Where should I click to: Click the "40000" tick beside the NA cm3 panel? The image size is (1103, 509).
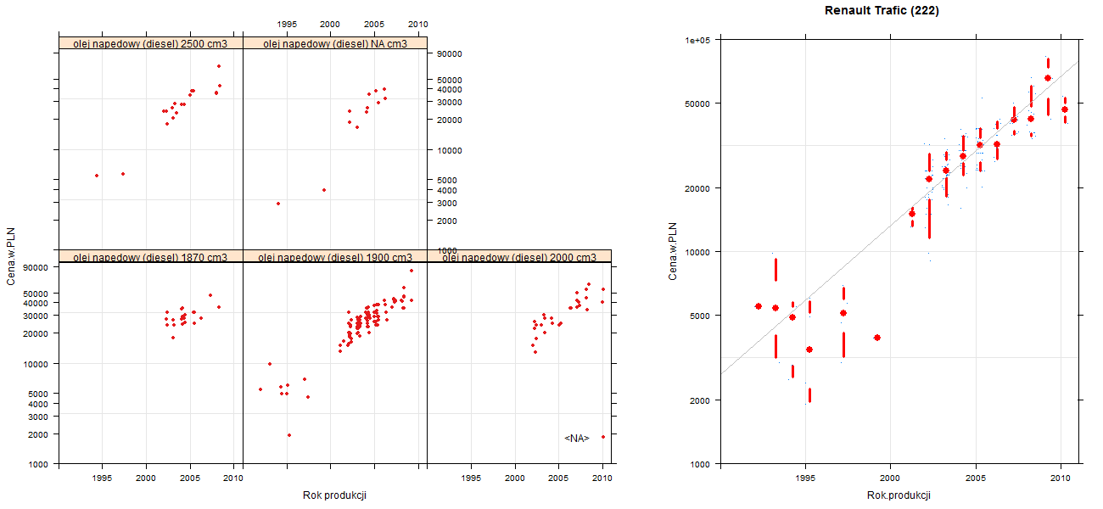(448, 89)
